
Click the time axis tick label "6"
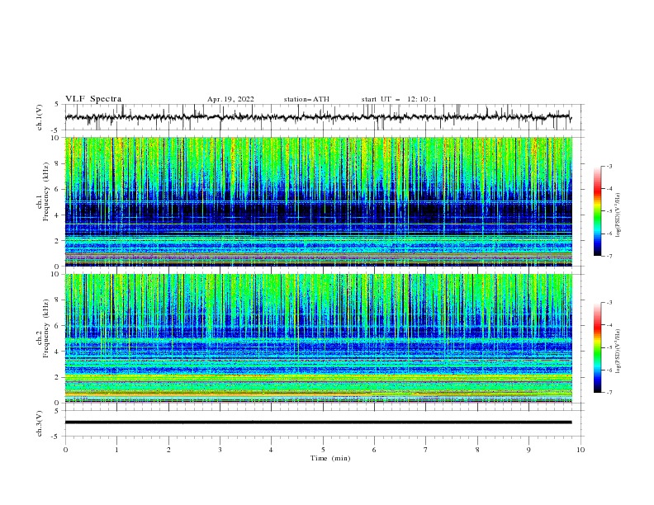click(374, 450)
